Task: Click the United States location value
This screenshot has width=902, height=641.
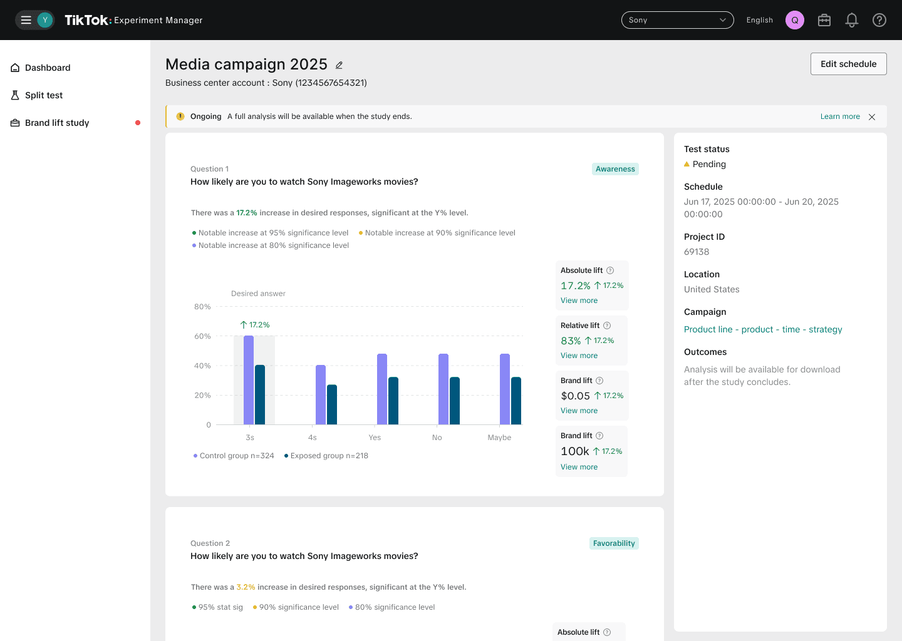Action: [712, 289]
